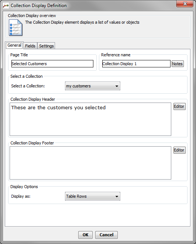Click the app logo in title bar
This screenshot has width=196, height=244.
pos(6,6)
